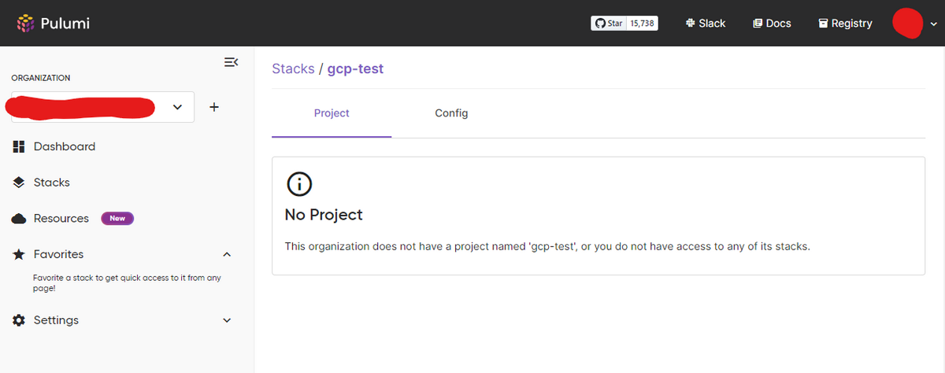Click the info icon above No Project
This screenshot has width=945, height=373.
[299, 184]
